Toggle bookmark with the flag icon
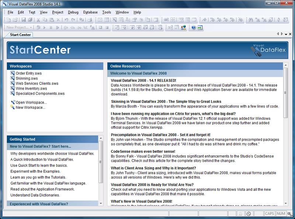295x219 pixels. click(205, 20)
